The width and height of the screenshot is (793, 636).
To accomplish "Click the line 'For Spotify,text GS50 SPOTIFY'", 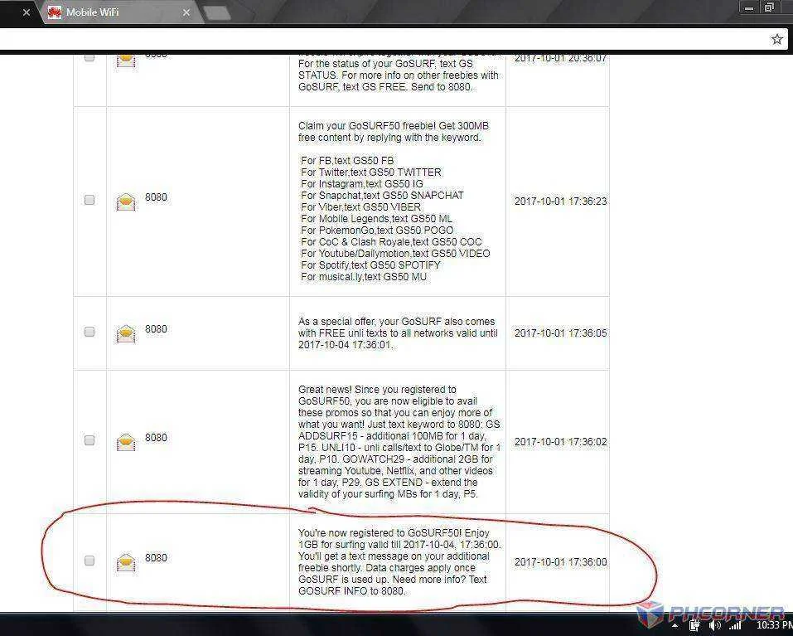I will [370, 265].
